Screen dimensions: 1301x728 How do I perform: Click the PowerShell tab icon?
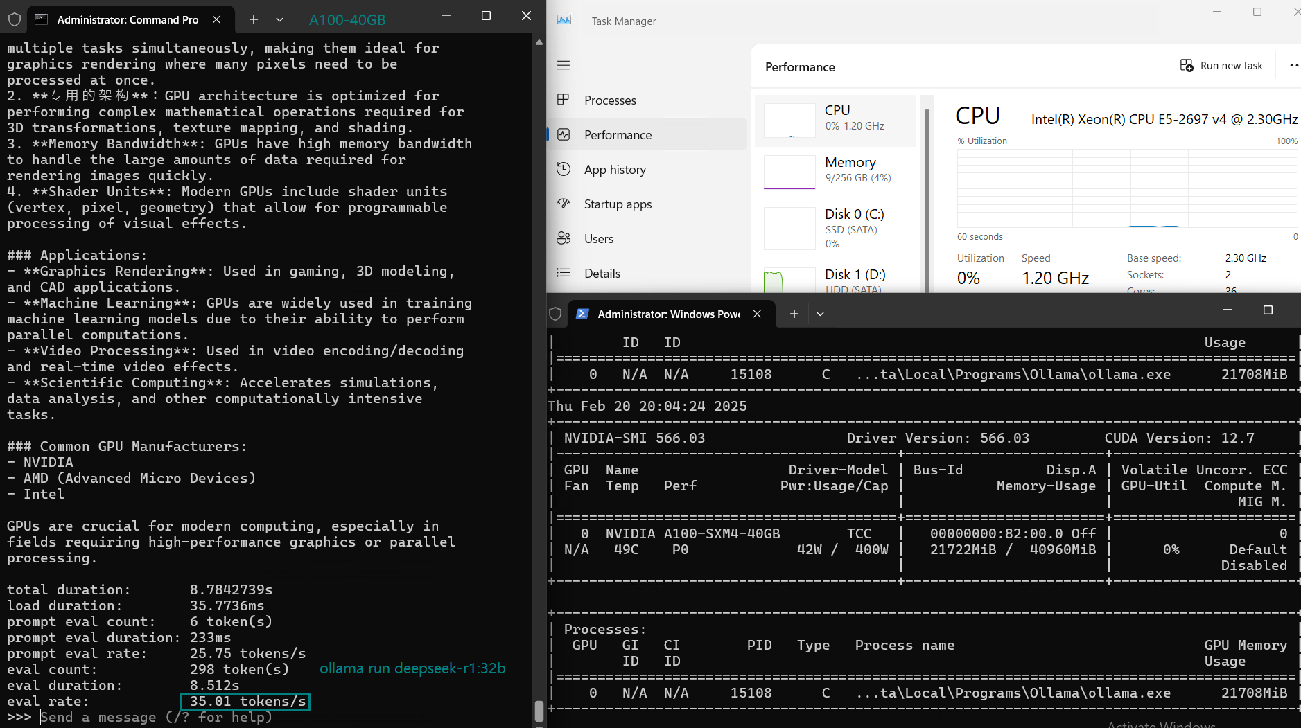(x=582, y=314)
